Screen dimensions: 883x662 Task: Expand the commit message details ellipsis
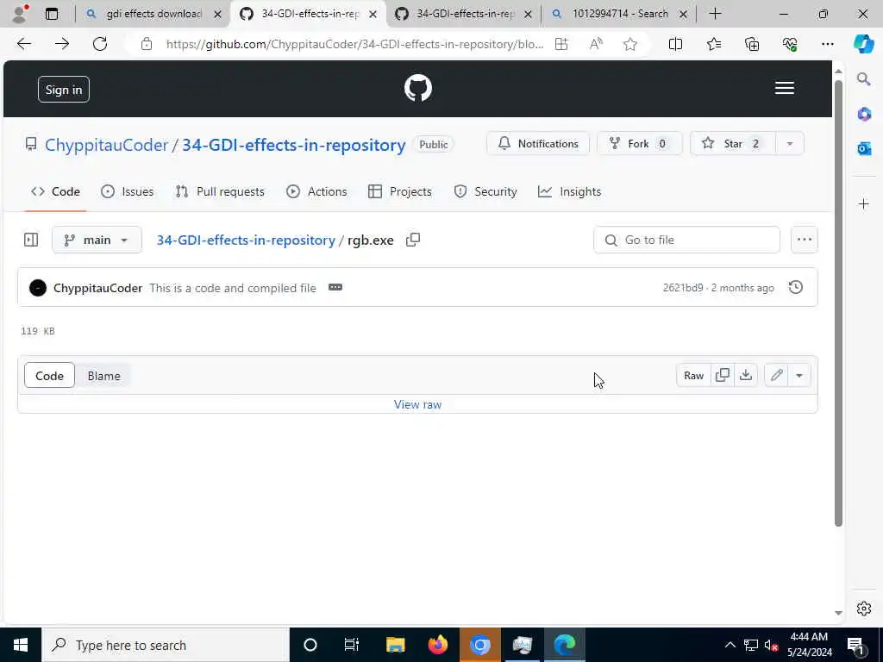(x=335, y=287)
